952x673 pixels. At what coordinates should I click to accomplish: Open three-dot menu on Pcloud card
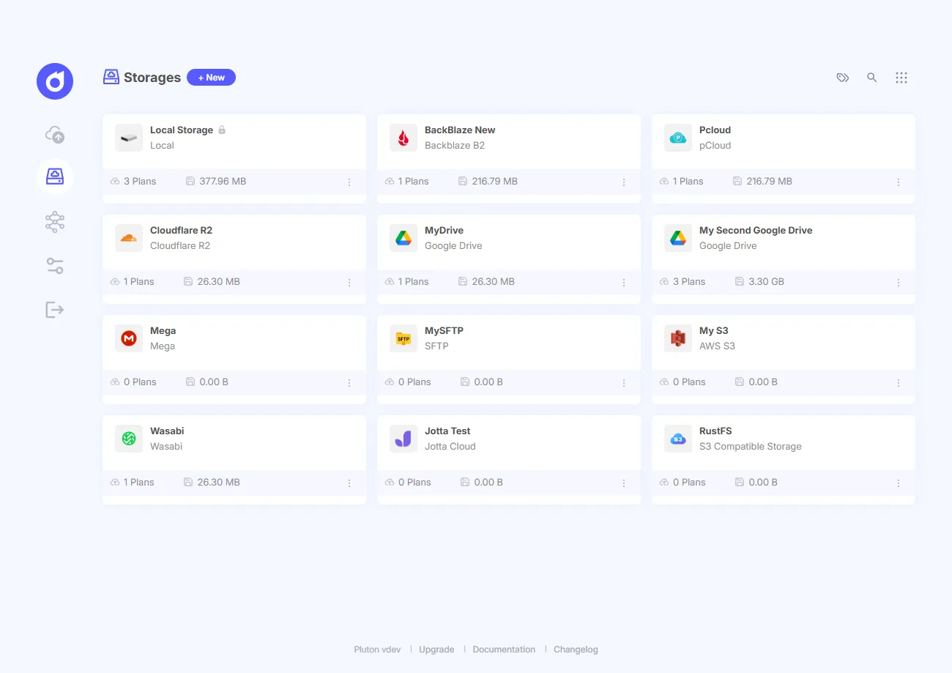[x=899, y=182]
